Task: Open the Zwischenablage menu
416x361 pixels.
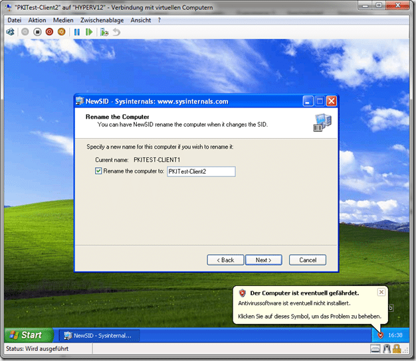Action: (102, 20)
